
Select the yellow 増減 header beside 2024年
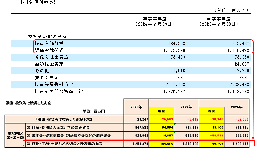[x=162, y=111]
